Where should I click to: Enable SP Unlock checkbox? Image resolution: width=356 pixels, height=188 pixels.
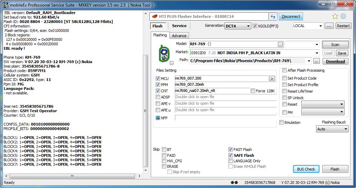click(x=284, y=98)
